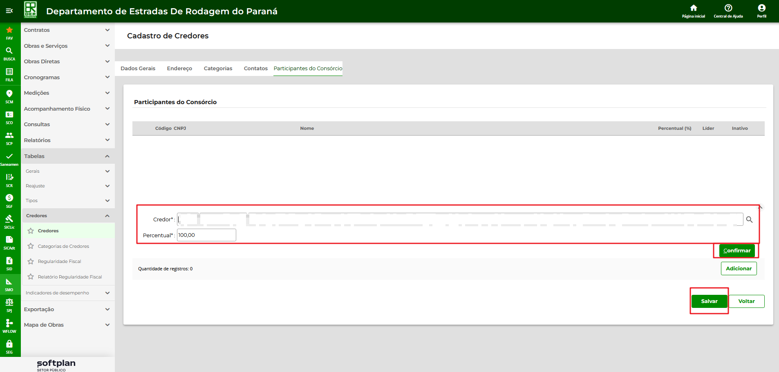This screenshot has height=372, width=779.
Task: Open the SEG lock icon
Action: (x=9, y=344)
